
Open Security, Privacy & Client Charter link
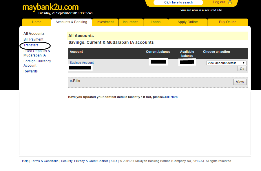(85, 161)
